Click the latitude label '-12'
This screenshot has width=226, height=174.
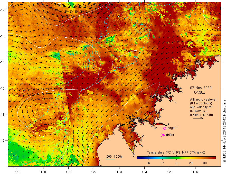pos(3,10)
